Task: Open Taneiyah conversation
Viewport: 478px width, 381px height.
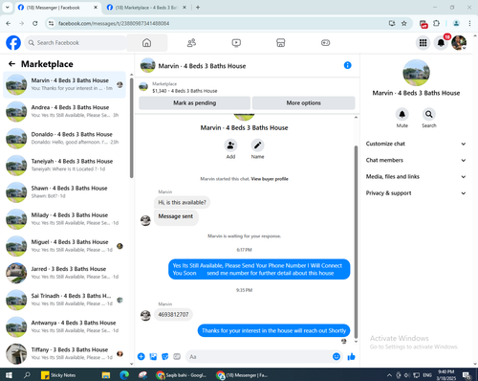Action: tap(64, 166)
